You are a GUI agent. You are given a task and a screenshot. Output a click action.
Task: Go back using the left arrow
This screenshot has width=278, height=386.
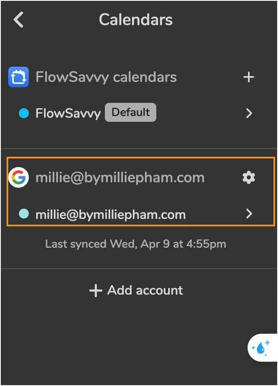click(19, 20)
